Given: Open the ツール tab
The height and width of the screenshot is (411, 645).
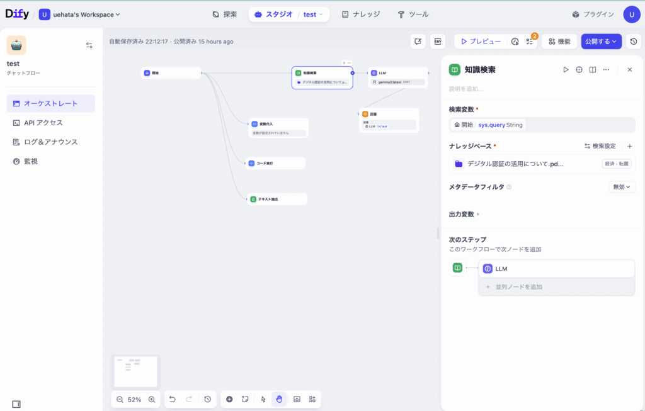Looking at the screenshot, I should tap(413, 14).
